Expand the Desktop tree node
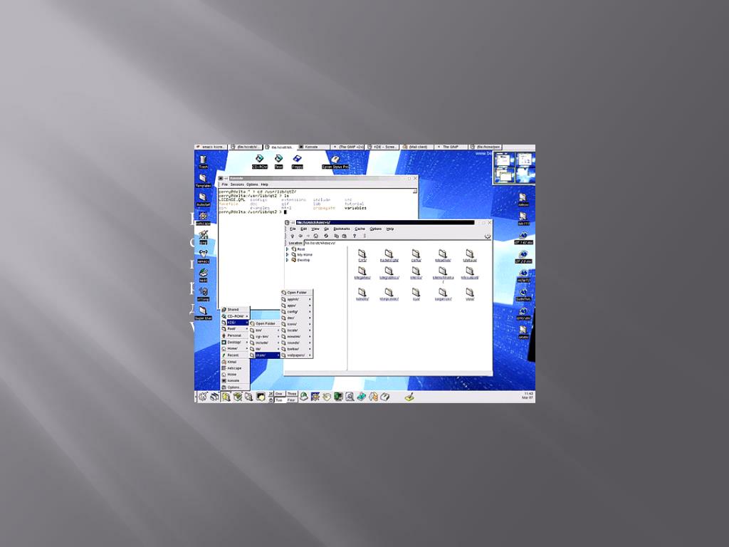This screenshot has height=547, width=729. 288,260
